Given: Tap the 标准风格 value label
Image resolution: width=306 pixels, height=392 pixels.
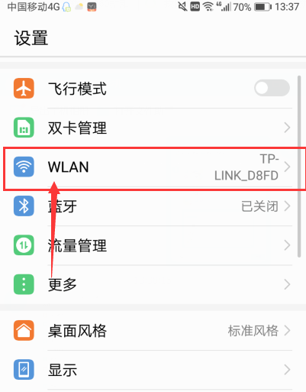Looking at the screenshot, I should (x=253, y=331).
